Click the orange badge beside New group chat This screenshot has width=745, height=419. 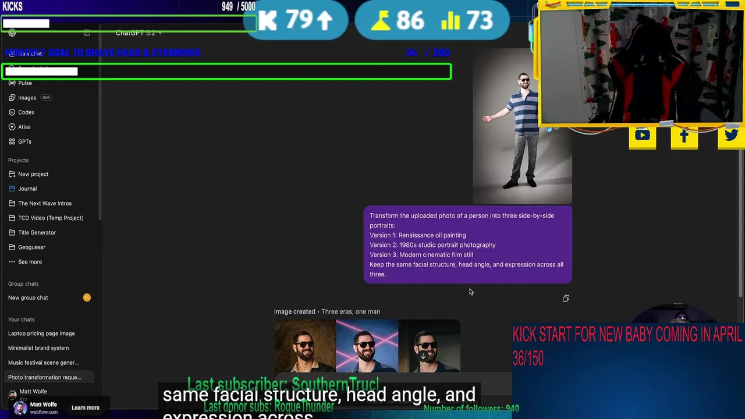coord(87,297)
